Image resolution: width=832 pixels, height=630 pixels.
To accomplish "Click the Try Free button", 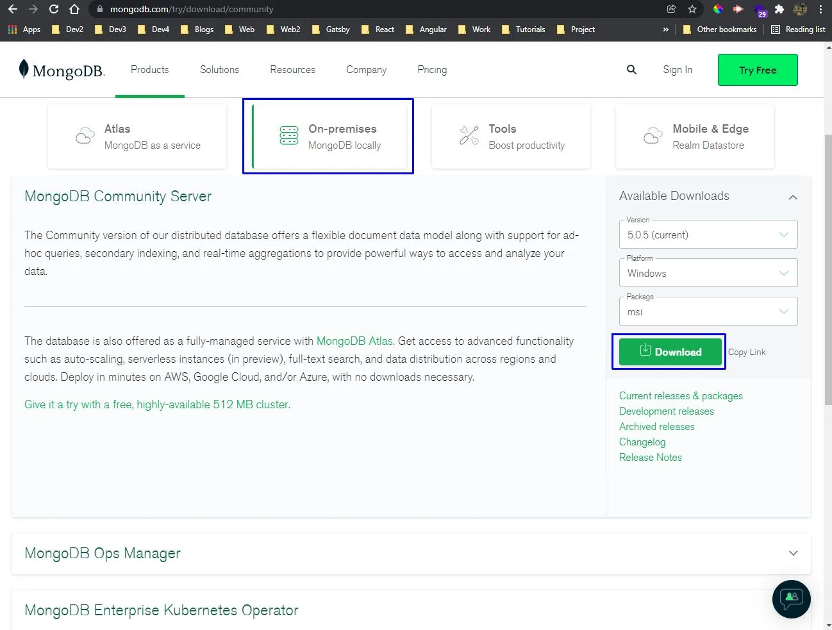I will coord(758,70).
